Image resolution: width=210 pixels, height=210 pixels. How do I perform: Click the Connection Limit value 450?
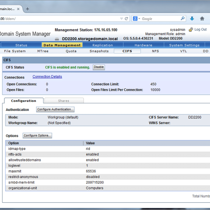(153, 84)
